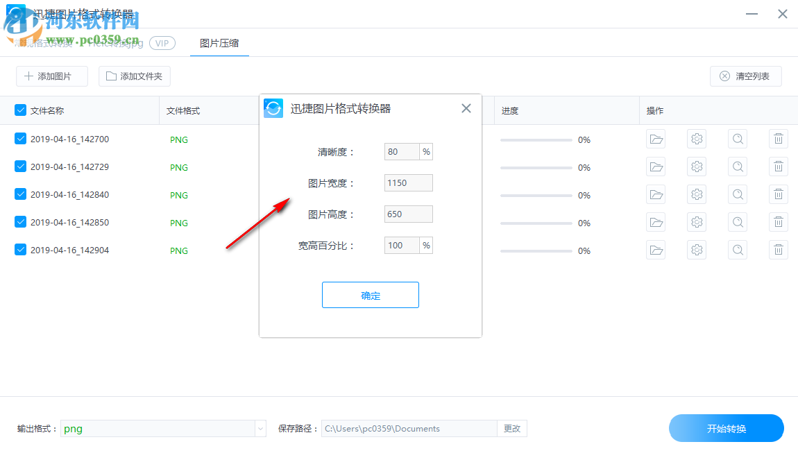Open the 输出格式 png dropdown

point(260,428)
